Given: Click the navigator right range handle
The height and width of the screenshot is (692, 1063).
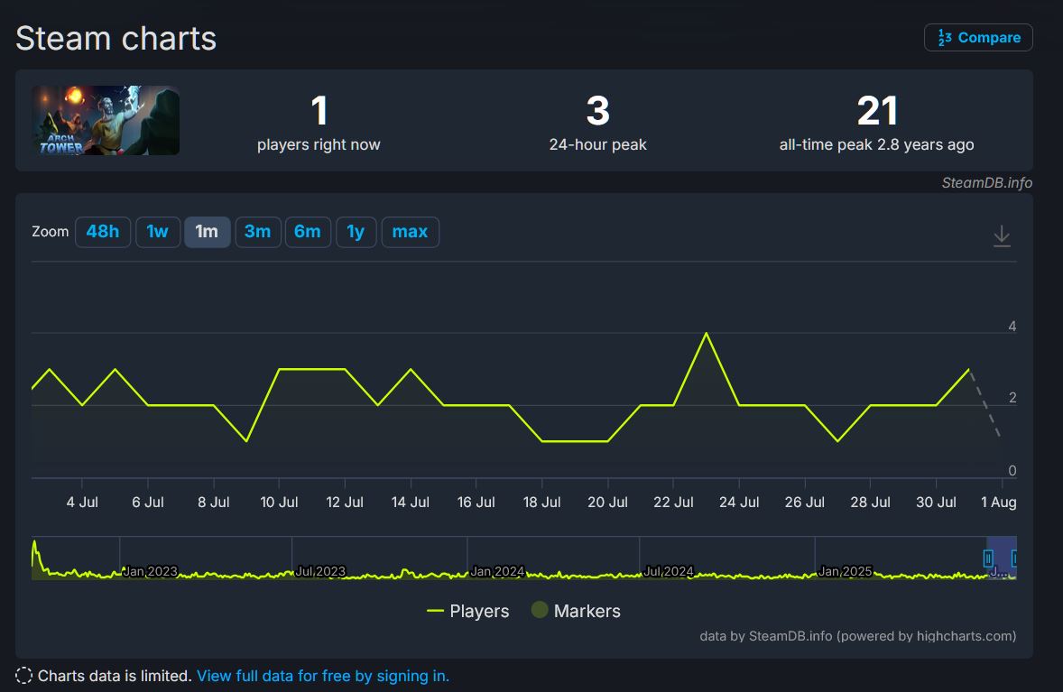Looking at the screenshot, I should point(1014,558).
